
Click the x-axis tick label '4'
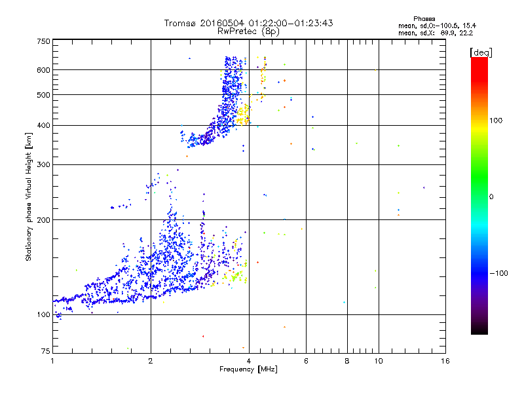(x=249, y=361)
